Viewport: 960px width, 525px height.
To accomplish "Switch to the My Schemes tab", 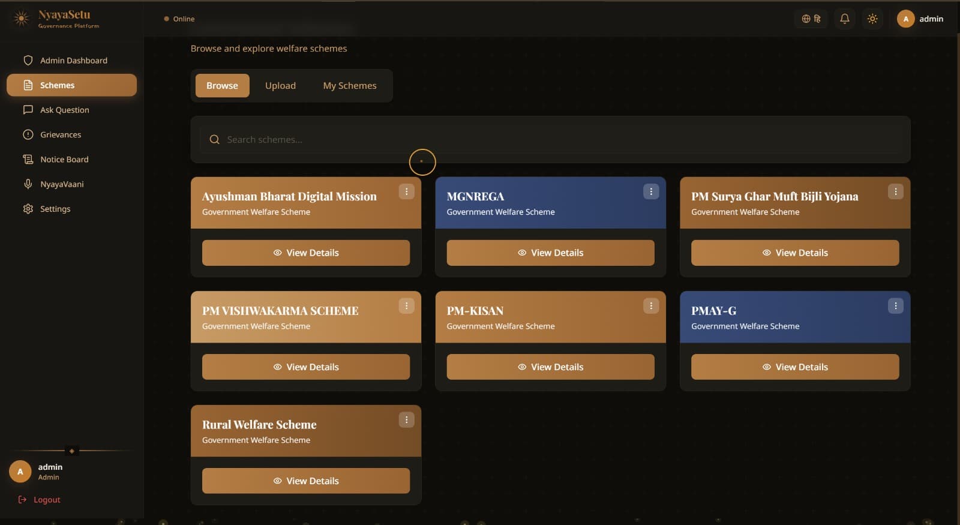I will (x=350, y=86).
